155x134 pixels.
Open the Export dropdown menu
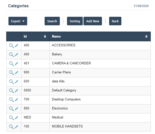(x=18, y=21)
